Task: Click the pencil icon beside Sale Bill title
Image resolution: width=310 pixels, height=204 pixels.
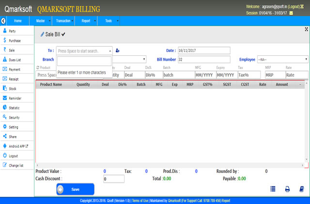Action: (x=42, y=34)
